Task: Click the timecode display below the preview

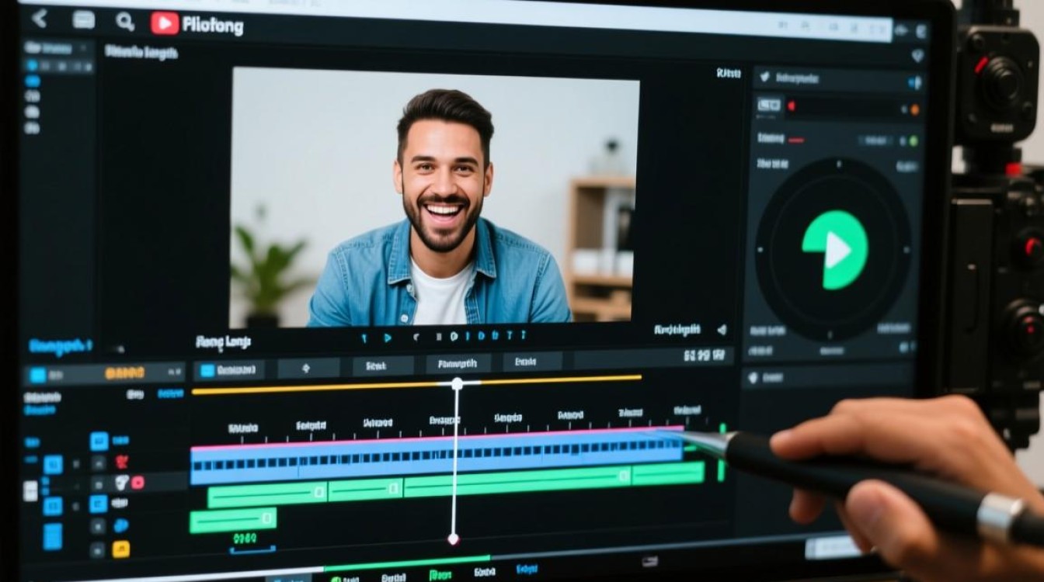Action: point(705,355)
